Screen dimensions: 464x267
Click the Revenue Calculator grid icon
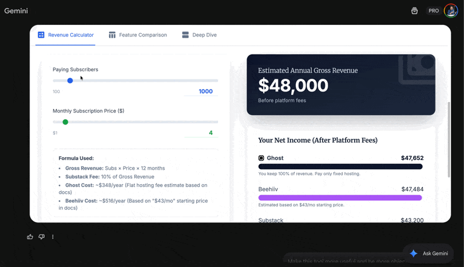pos(41,35)
